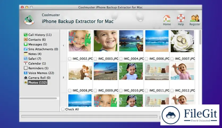Tick the IMG_0003.JPG checkbox
222x128 pixels.
tap(95, 59)
